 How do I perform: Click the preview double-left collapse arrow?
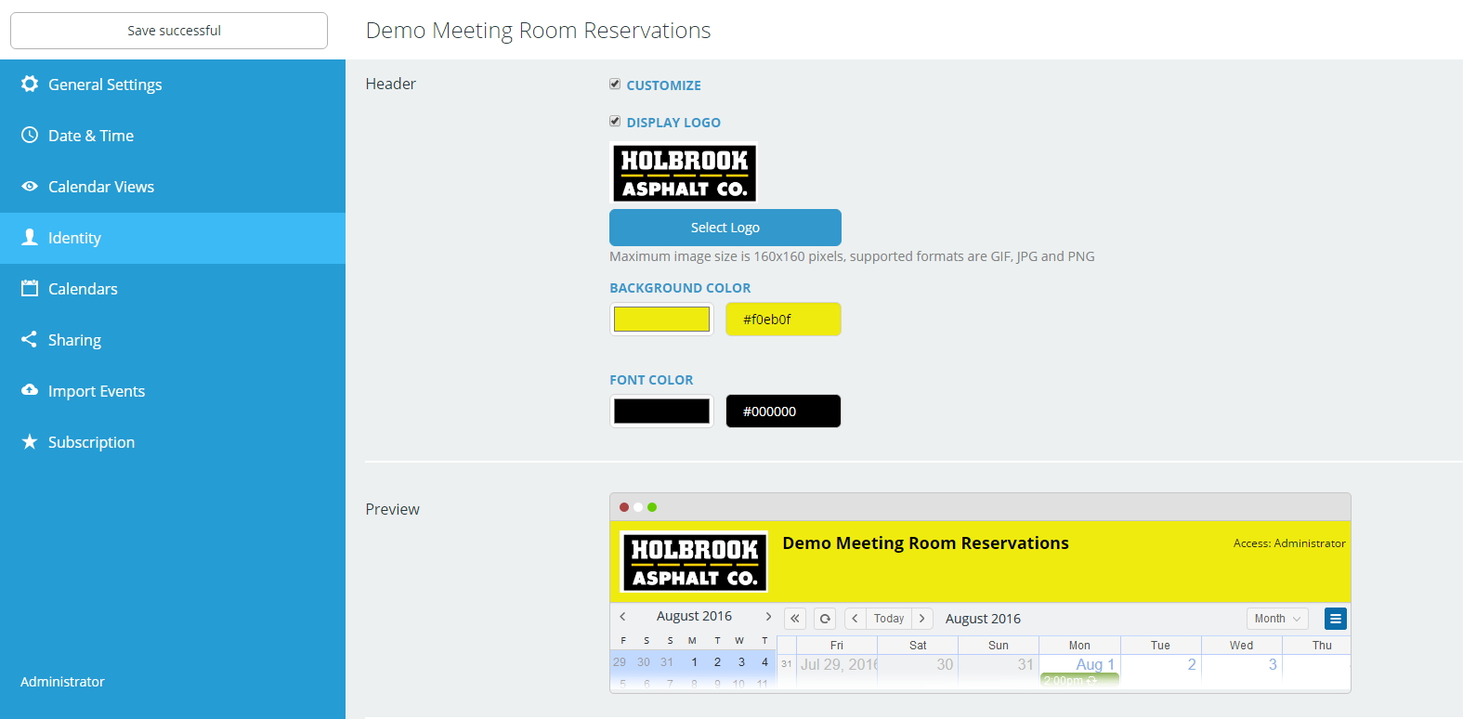pyautogui.click(x=795, y=619)
